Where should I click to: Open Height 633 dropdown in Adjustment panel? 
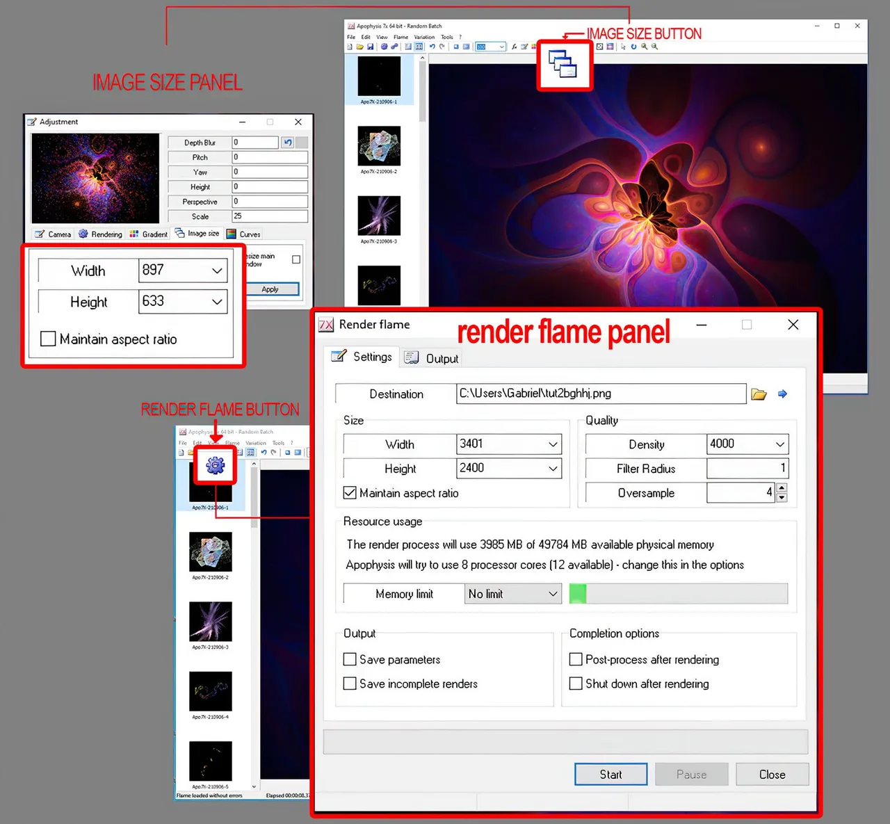click(217, 302)
